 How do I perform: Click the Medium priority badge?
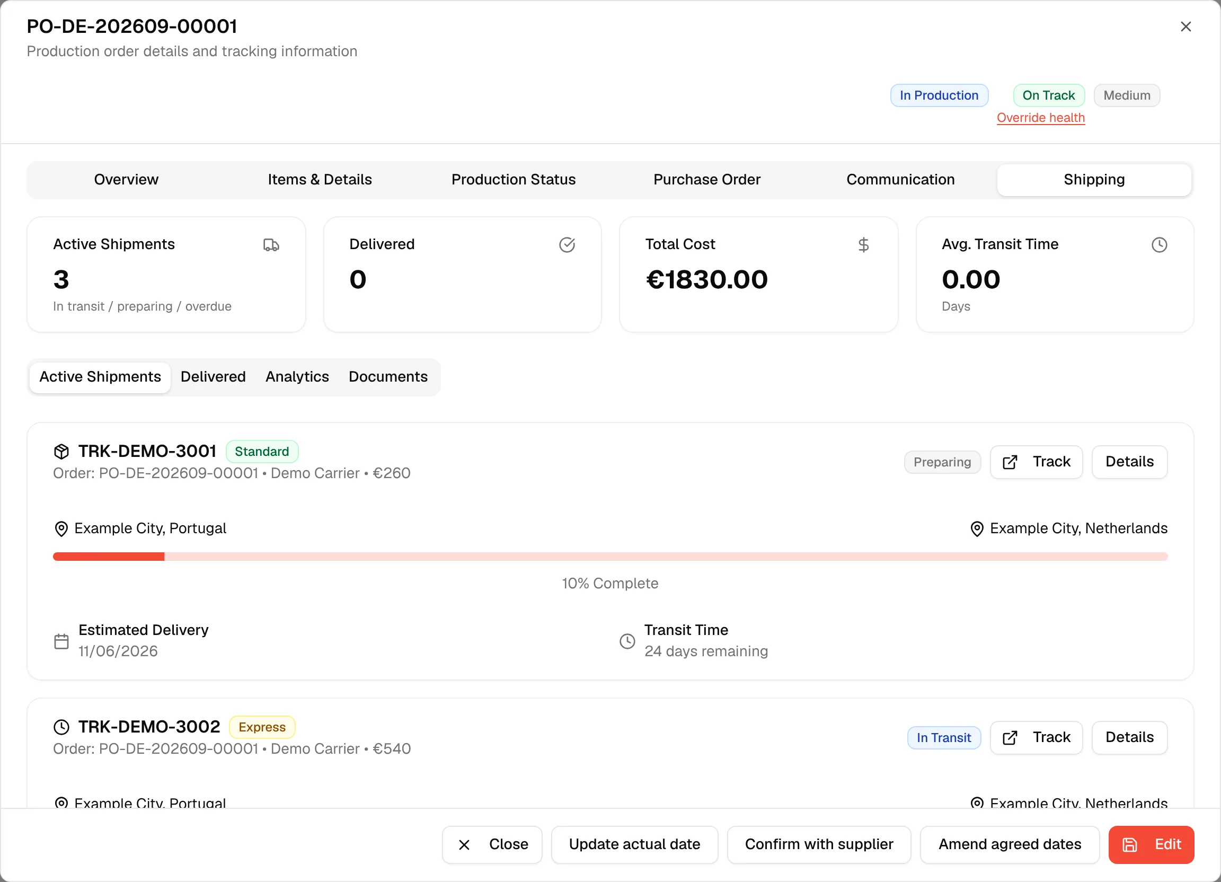coord(1127,95)
